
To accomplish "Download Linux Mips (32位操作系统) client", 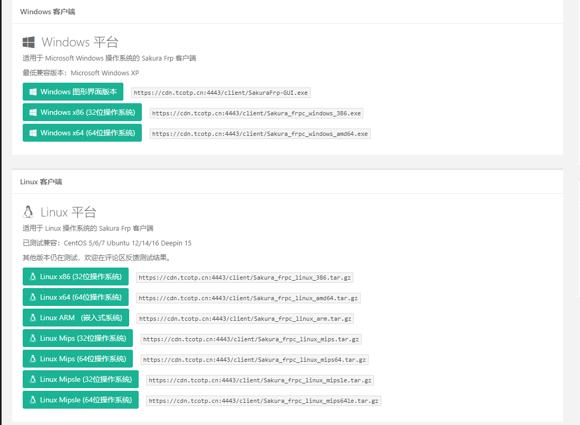I will point(78,338).
